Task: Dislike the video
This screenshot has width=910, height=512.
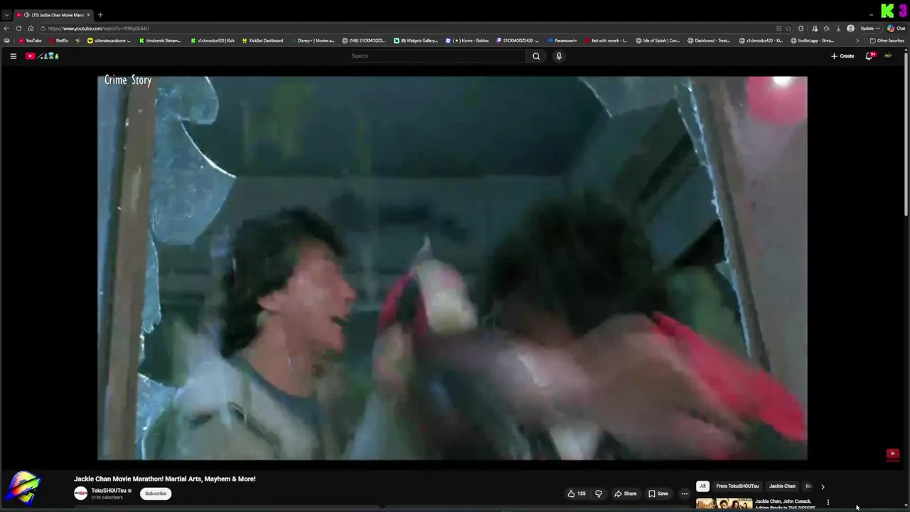Action: point(599,494)
